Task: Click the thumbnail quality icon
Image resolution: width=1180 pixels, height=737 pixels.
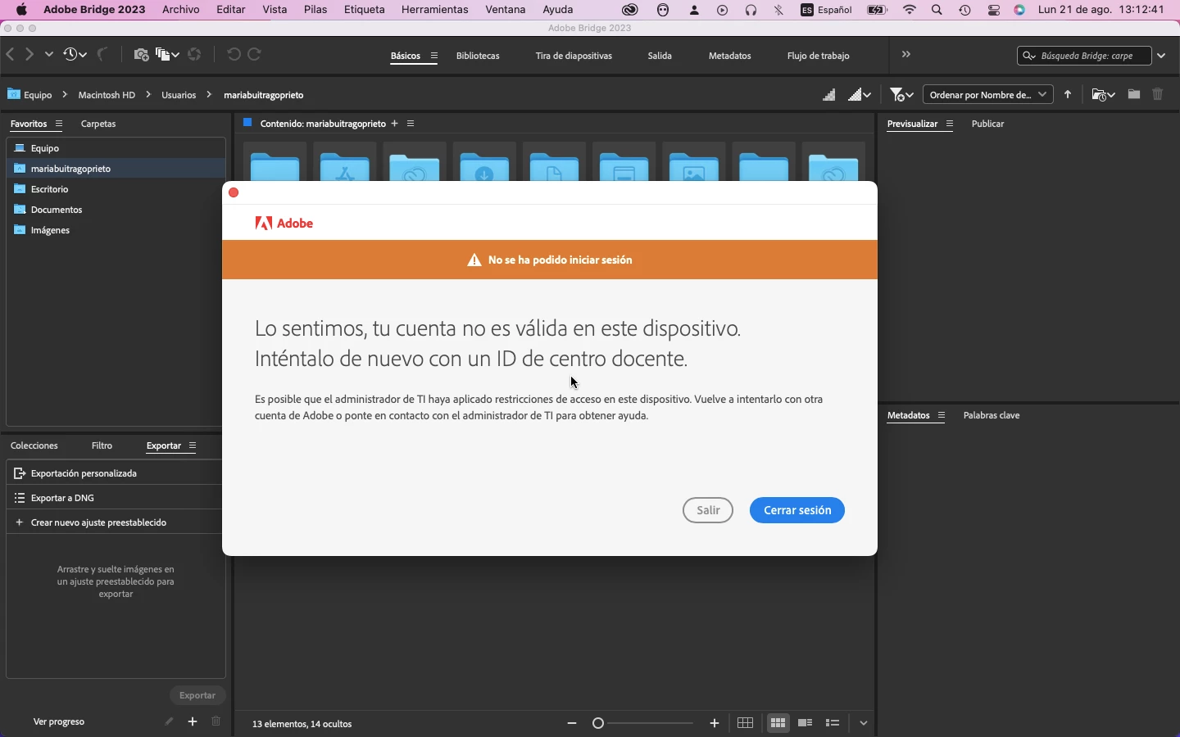Action: (830, 95)
